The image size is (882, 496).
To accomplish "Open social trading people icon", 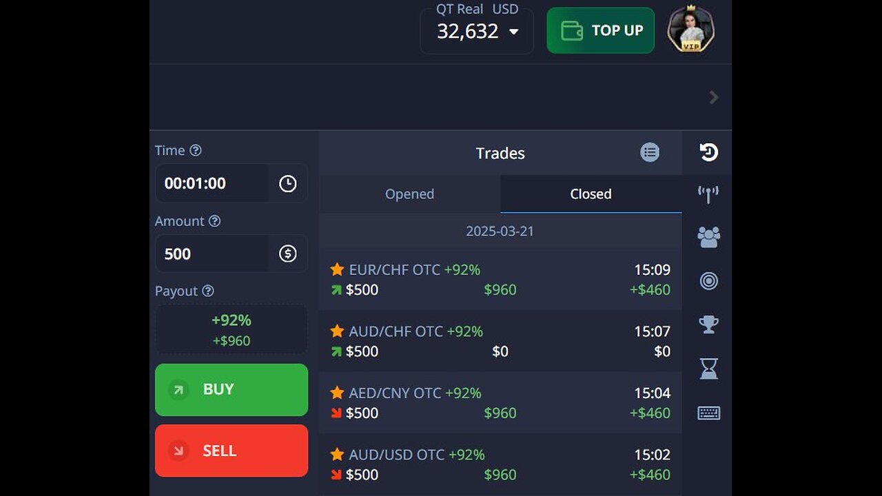I will pyautogui.click(x=708, y=237).
